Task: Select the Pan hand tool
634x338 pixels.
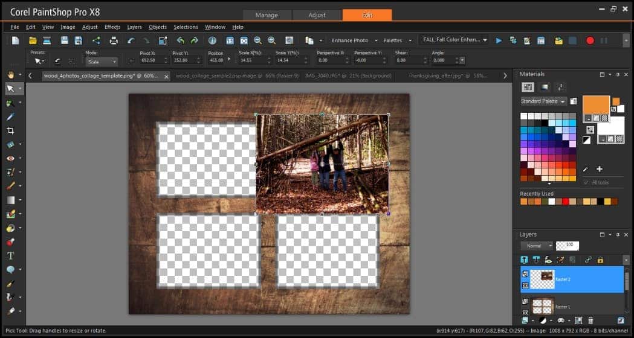Action: point(10,74)
